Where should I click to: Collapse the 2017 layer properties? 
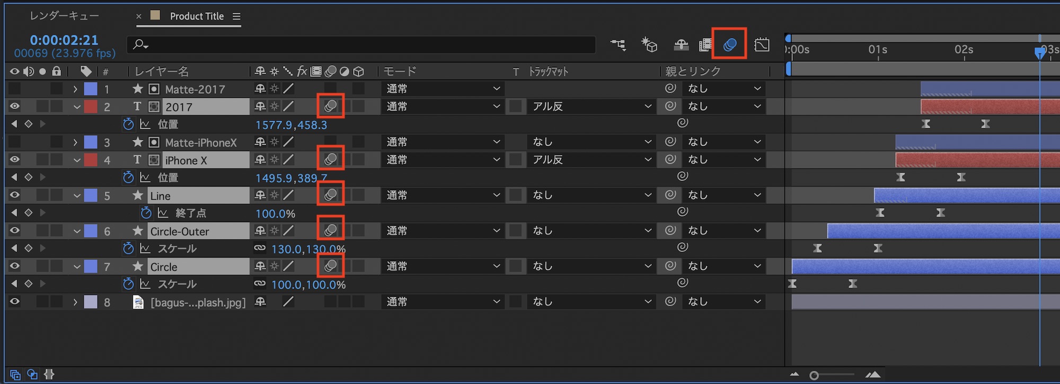pyautogui.click(x=77, y=107)
